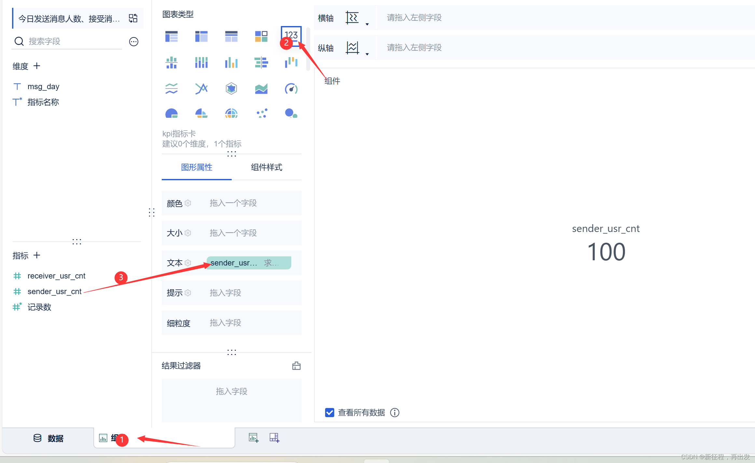This screenshot has width=755, height=463.
Task: Click the sender_usr_cnt label in preview
Action: point(606,229)
